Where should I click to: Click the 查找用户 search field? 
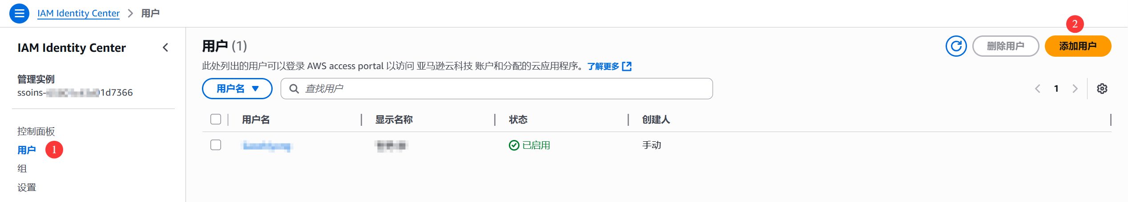(x=503, y=89)
